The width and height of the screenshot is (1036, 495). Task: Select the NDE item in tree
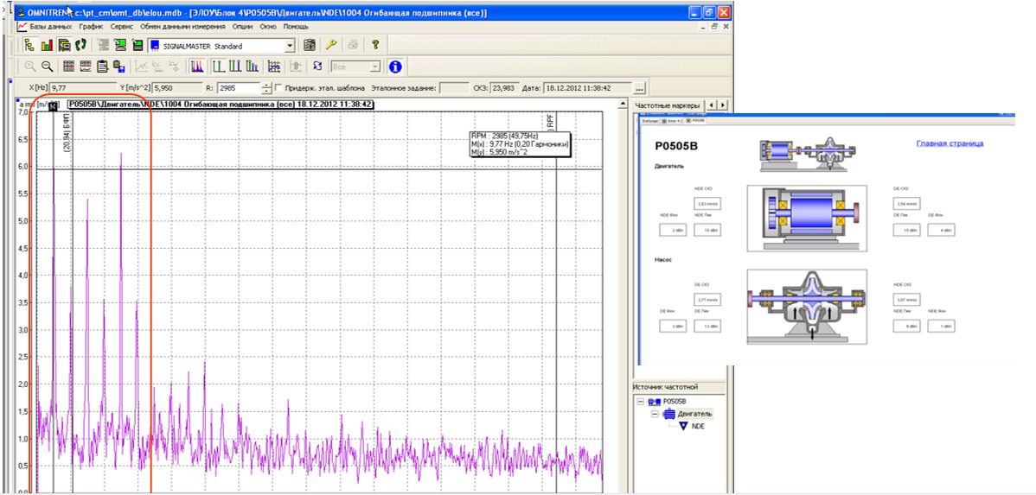coord(698,426)
